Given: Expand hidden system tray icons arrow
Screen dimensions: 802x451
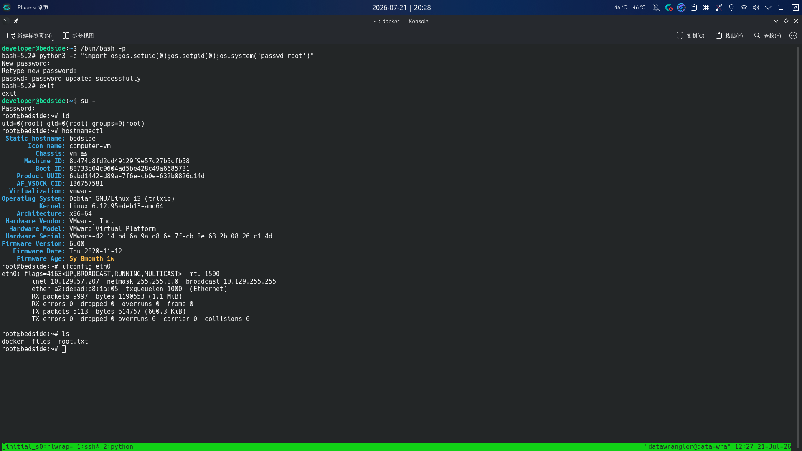Looking at the screenshot, I should coord(768,8).
